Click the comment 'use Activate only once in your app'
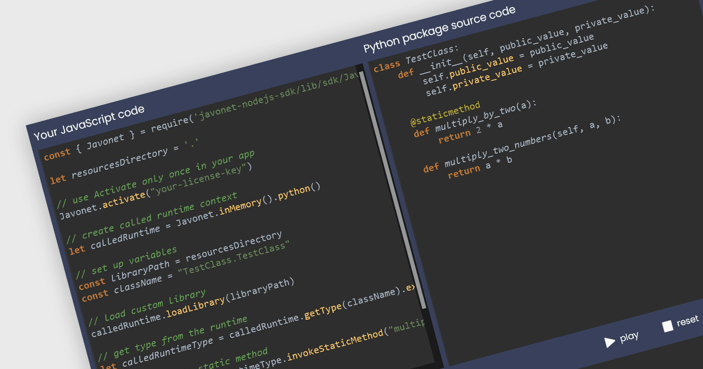The image size is (703, 369). click(x=155, y=180)
